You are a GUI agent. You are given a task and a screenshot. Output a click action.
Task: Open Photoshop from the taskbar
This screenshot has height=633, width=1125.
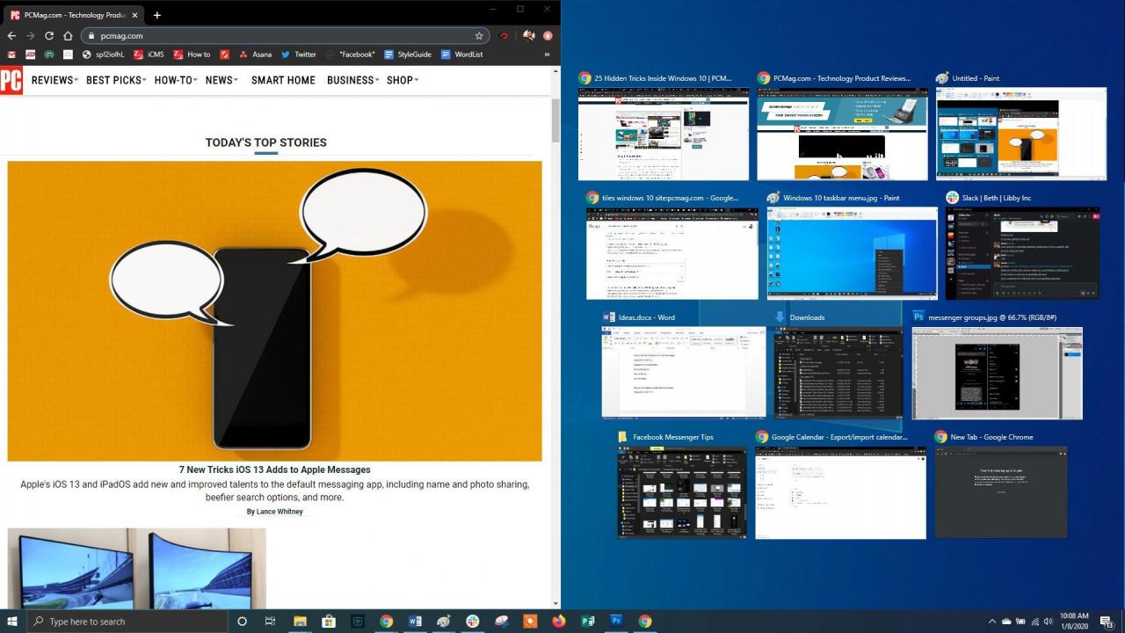coord(616,622)
